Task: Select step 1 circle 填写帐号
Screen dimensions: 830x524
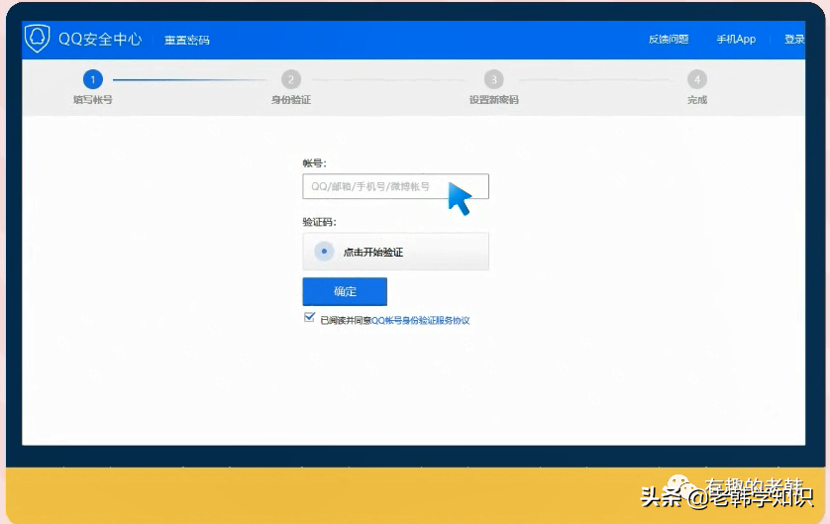Action: pos(93,79)
